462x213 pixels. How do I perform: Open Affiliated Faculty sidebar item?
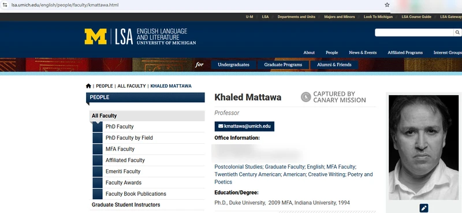pos(125,160)
